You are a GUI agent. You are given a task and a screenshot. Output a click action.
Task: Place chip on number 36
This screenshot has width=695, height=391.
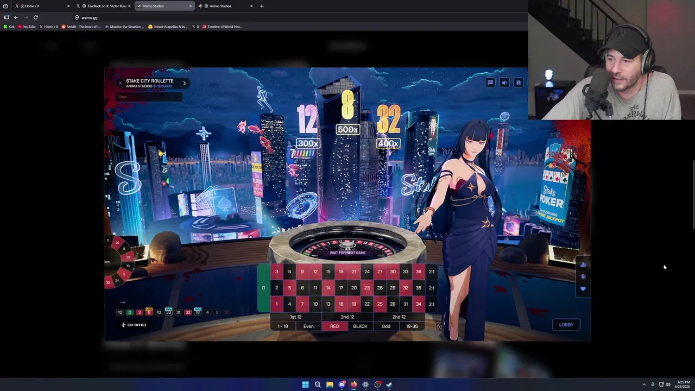click(x=419, y=272)
